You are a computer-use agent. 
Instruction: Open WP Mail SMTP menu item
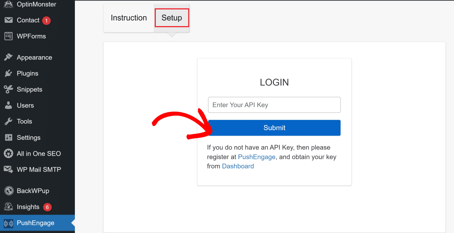tap(39, 169)
